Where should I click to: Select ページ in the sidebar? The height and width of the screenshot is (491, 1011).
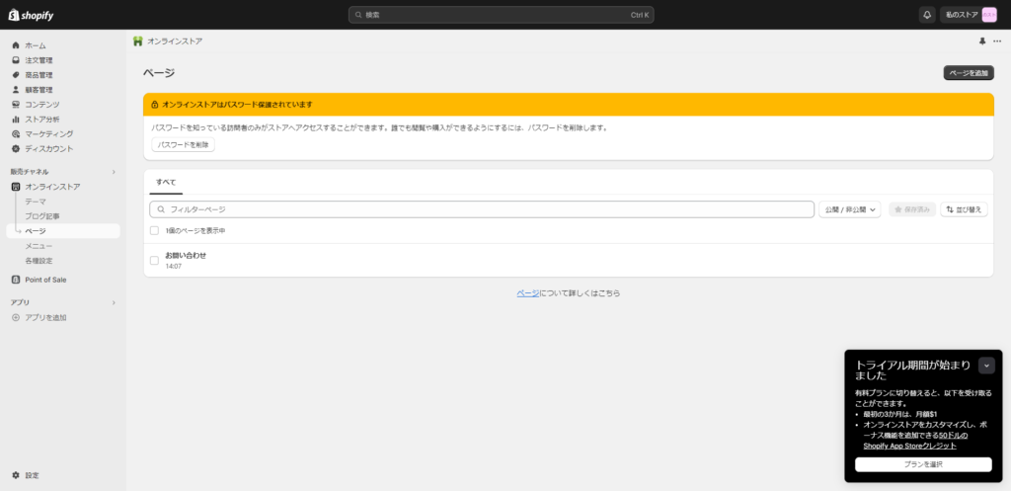point(63,231)
